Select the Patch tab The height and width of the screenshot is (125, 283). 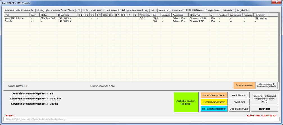(153, 10)
